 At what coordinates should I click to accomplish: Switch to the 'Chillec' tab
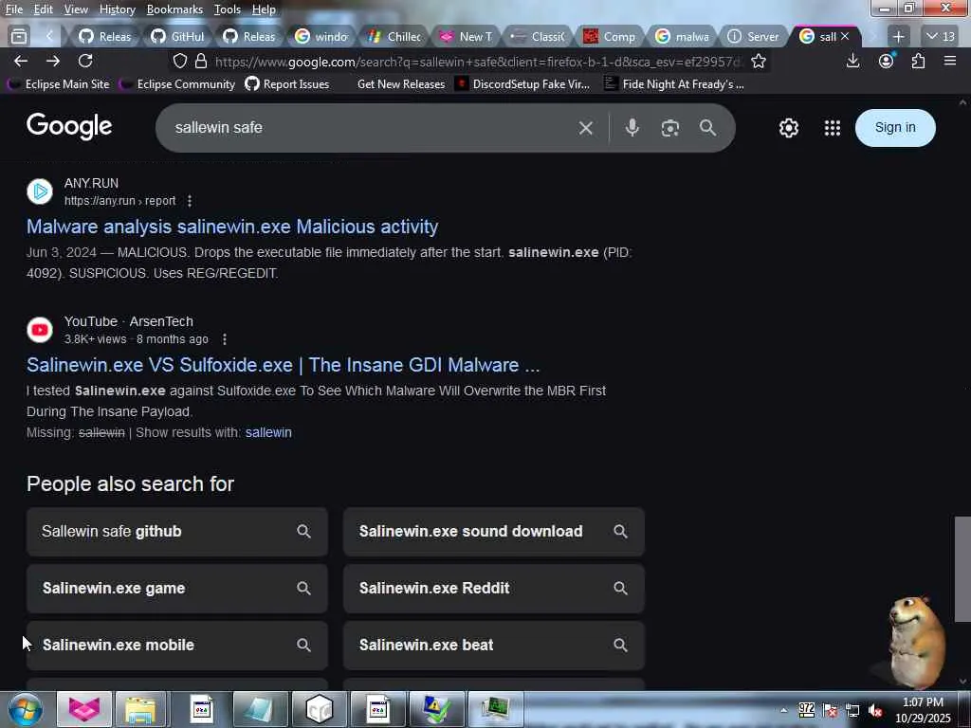(x=394, y=37)
